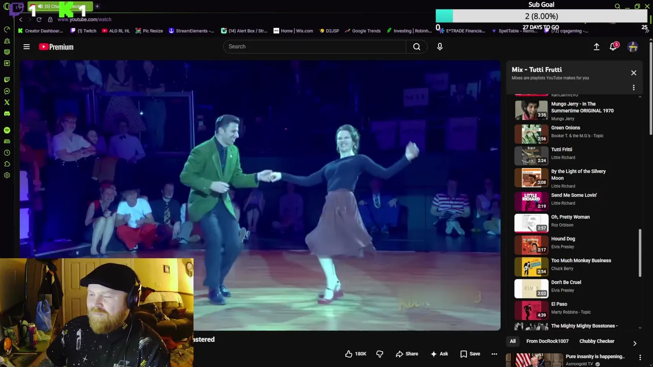This screenshot has height=367, width=653.
Task: Select "Don't Be Cruel" playlist entry
Action: [566, 282]
